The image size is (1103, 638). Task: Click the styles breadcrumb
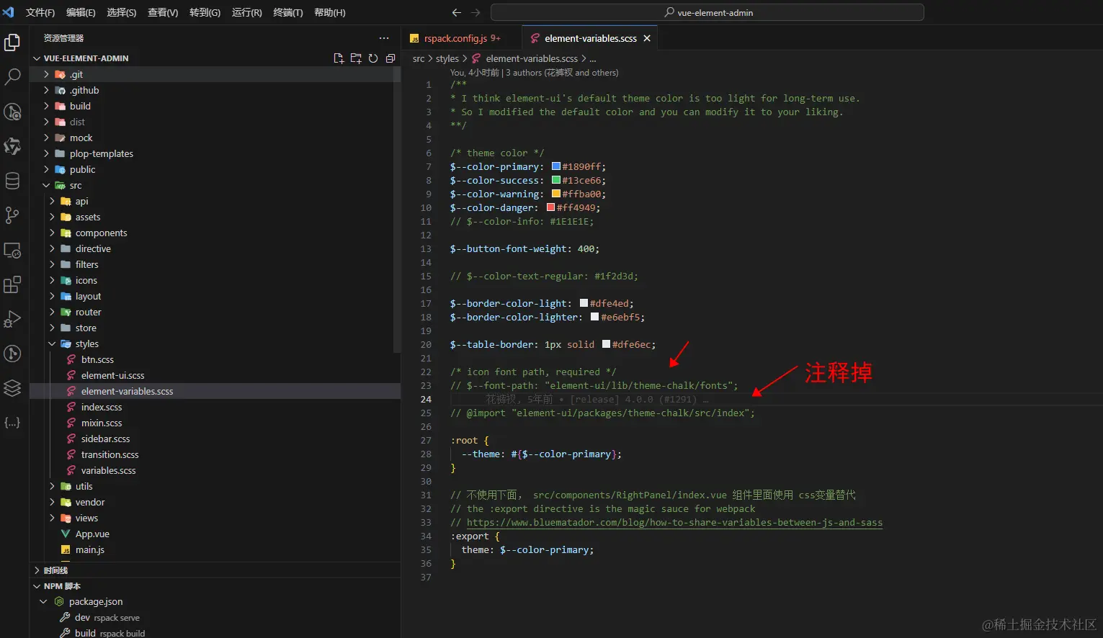447,58
